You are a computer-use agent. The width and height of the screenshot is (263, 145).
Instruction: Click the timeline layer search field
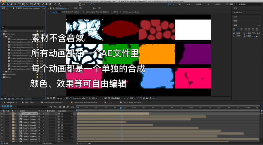click(31, 107)
